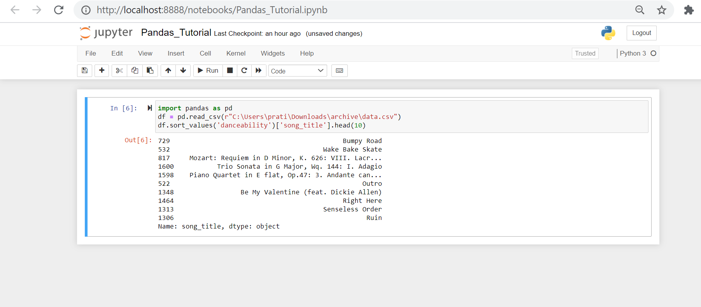
Task: Click the Last Checkpoint status text
Action: click(x=257, y=33)
